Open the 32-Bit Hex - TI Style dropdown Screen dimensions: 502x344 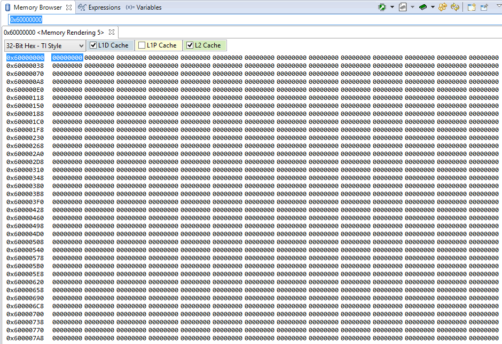pos(81,45)
